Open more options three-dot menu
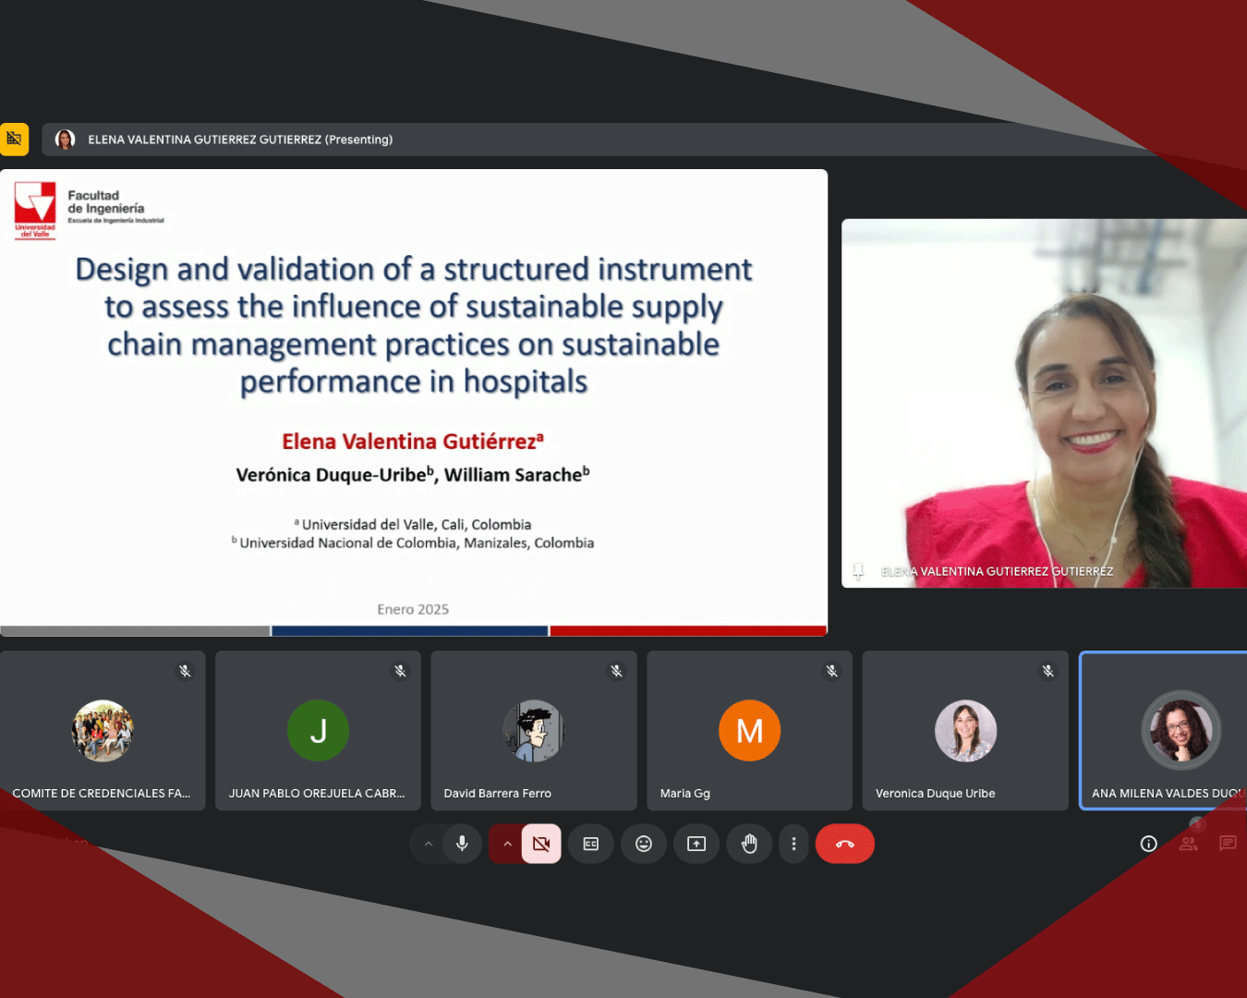Screen dimensions: 1247x998 click(x=793, y=844)
